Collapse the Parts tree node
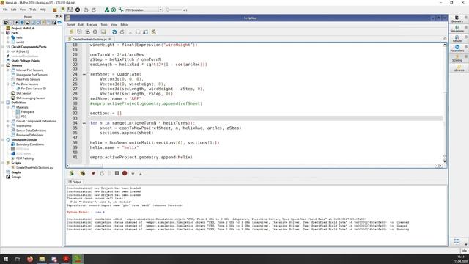 click(x=3, y=33)
